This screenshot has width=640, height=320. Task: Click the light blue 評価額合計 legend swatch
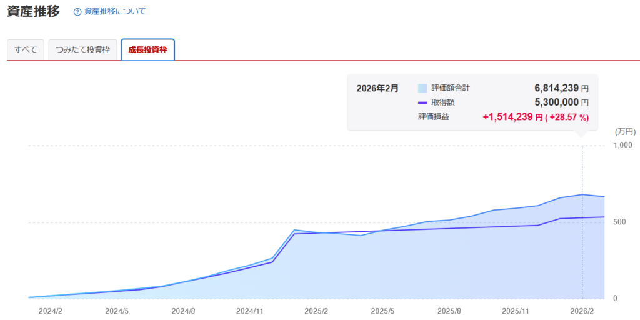422,88
